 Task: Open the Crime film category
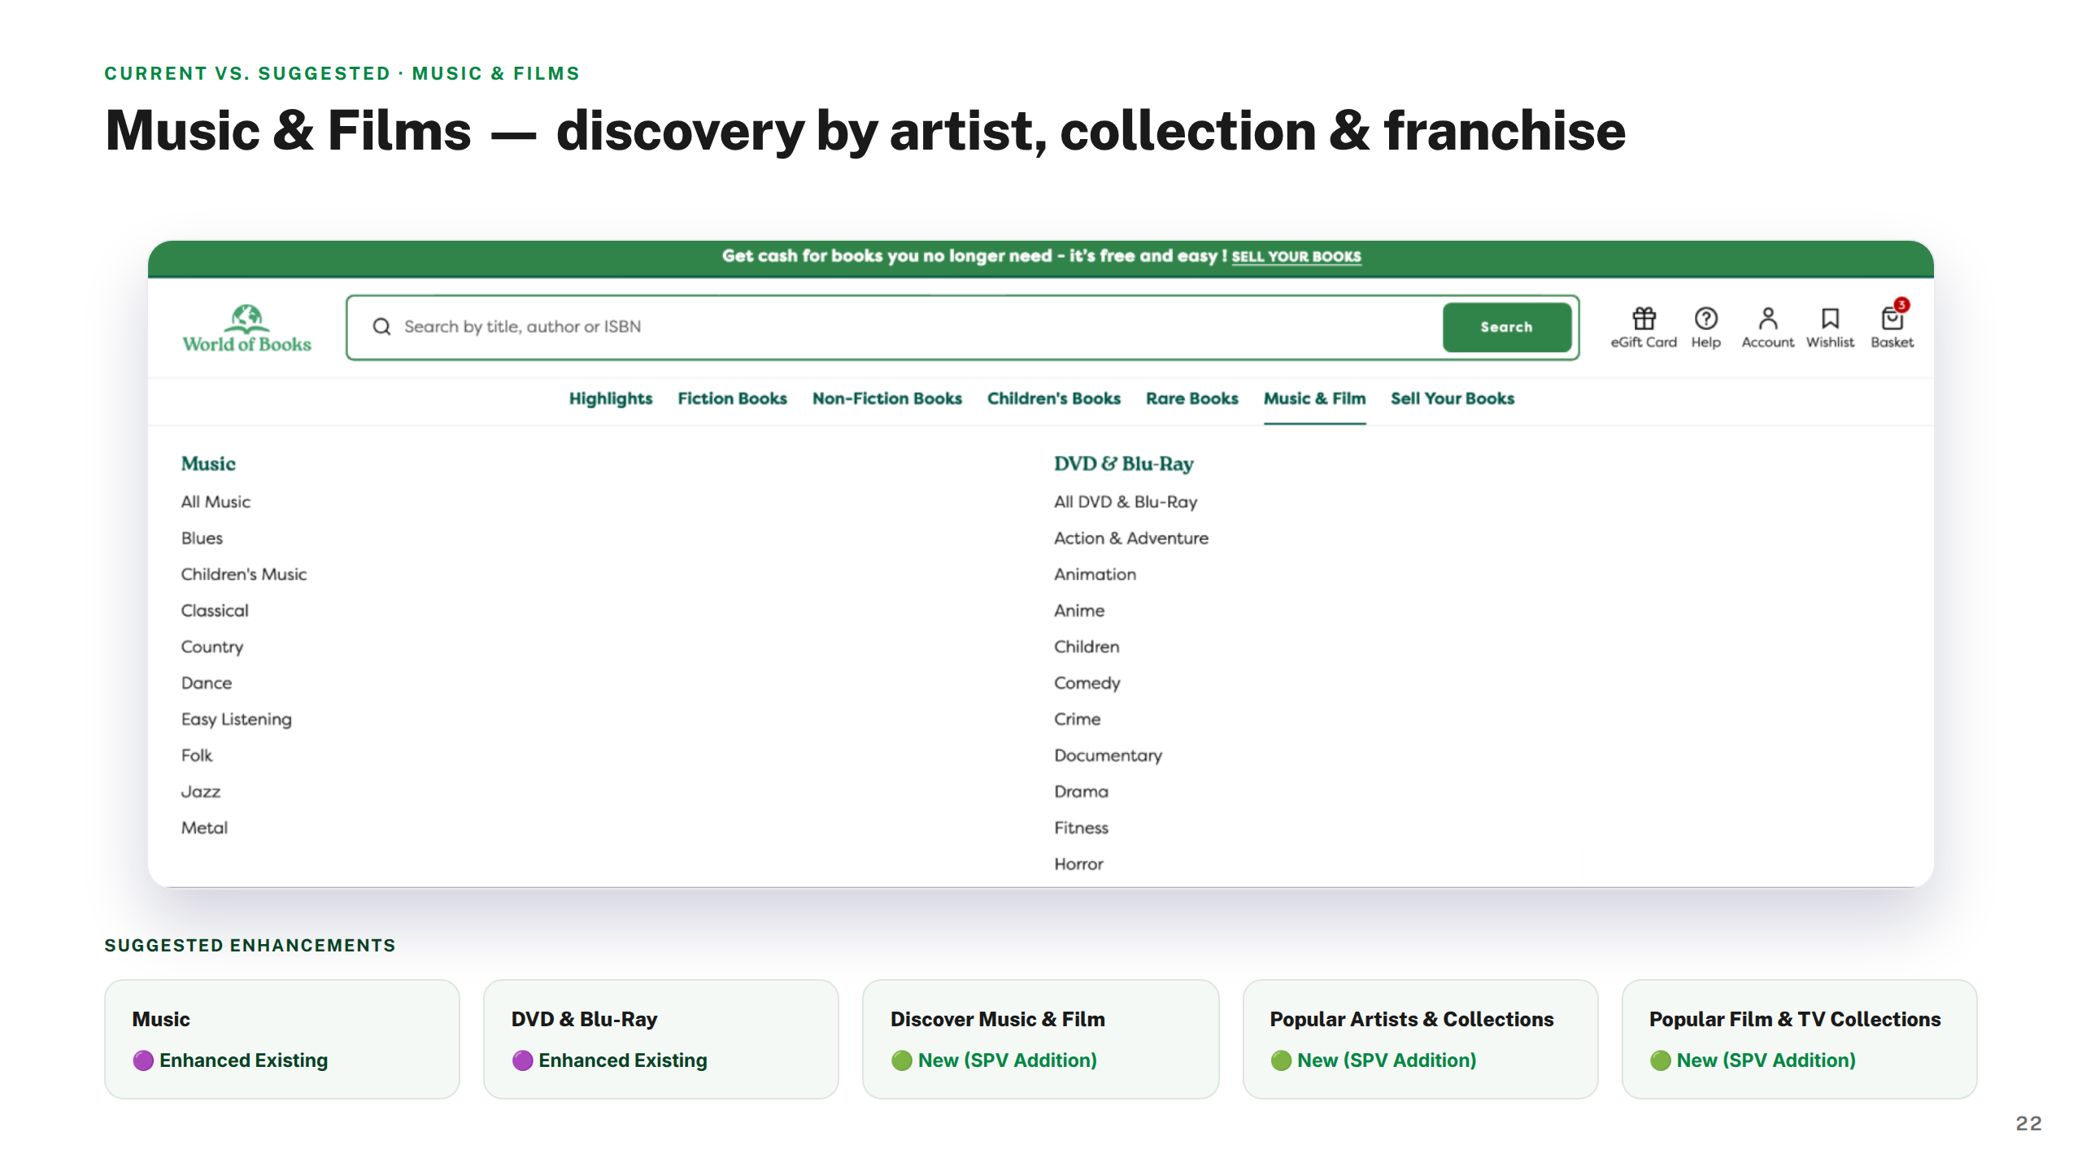coord(1077,720)
